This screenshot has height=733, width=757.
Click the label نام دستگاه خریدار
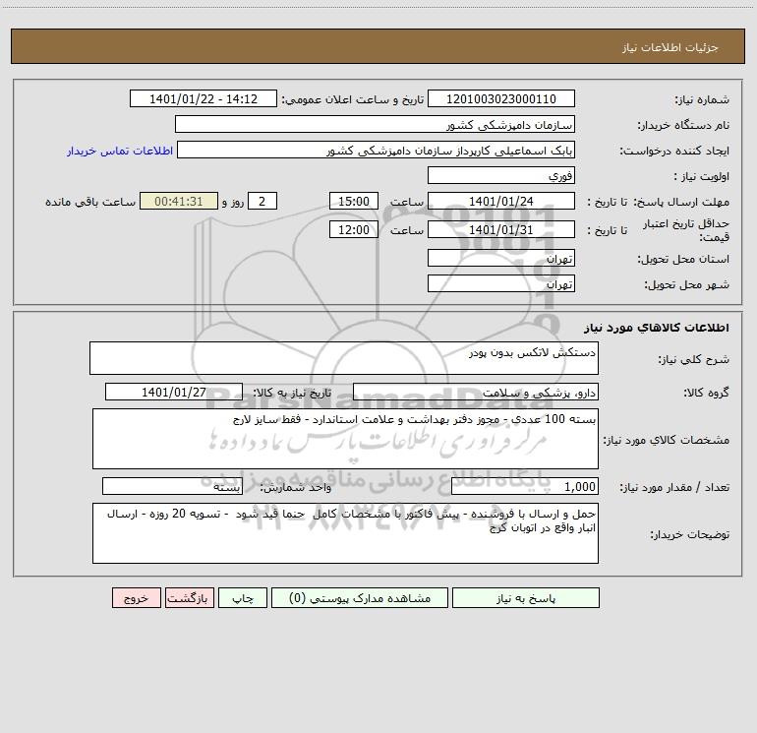pyautogui.click(x=683, y=126)
